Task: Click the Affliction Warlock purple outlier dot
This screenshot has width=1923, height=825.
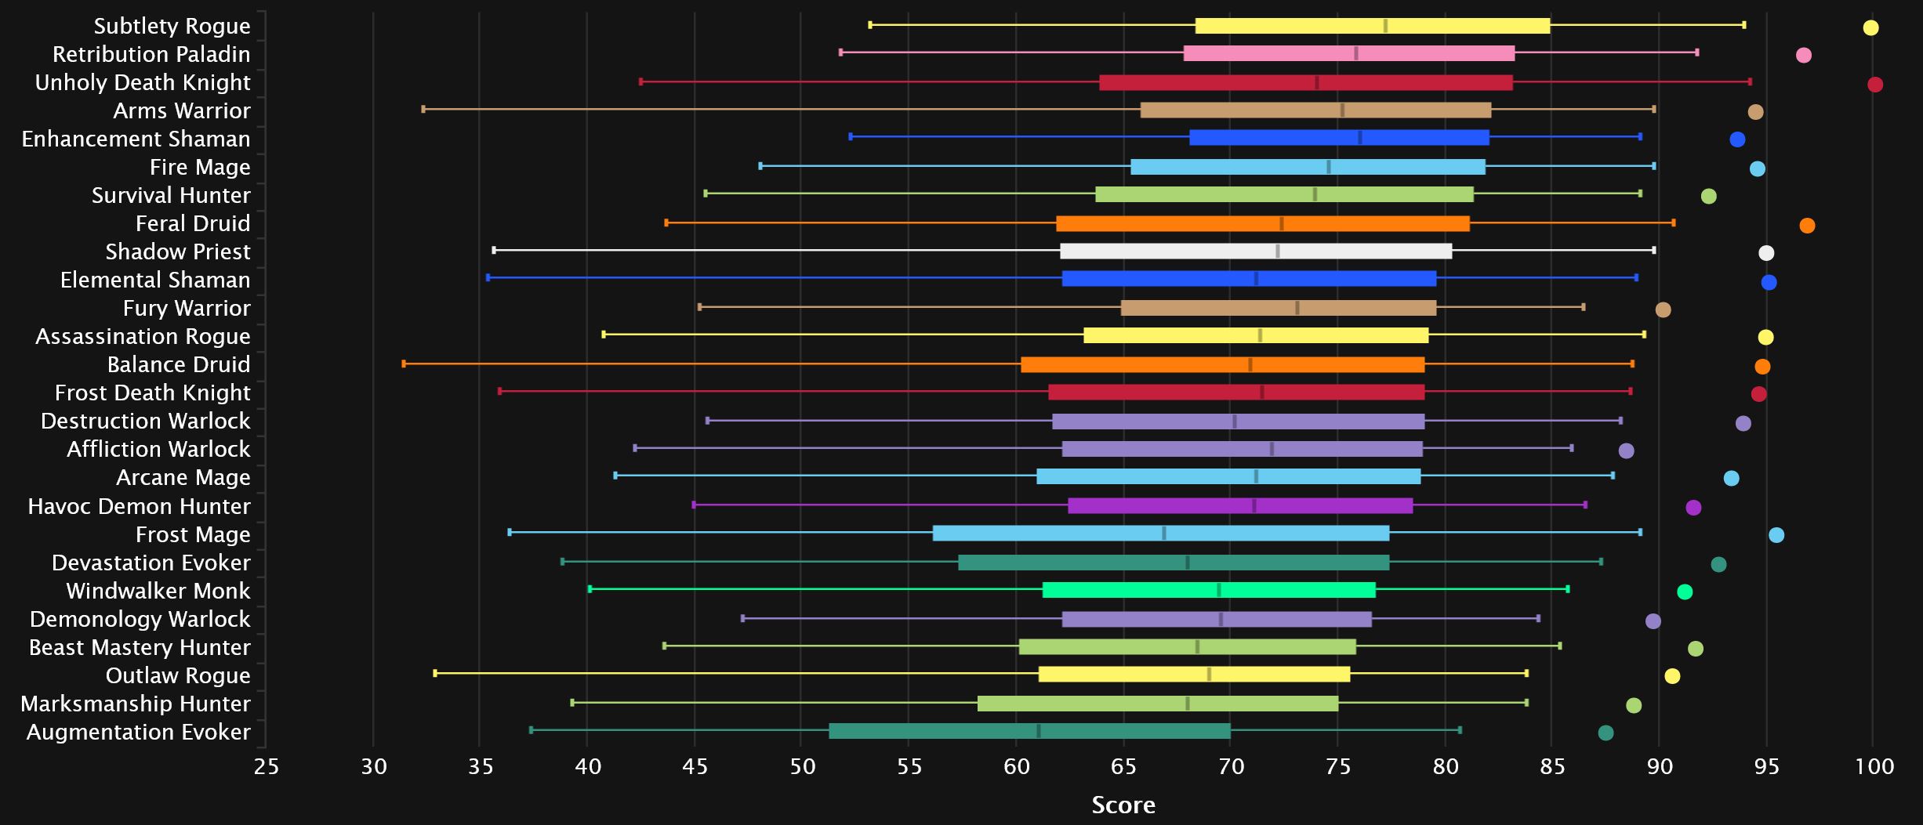Action: click(1626, 450)
